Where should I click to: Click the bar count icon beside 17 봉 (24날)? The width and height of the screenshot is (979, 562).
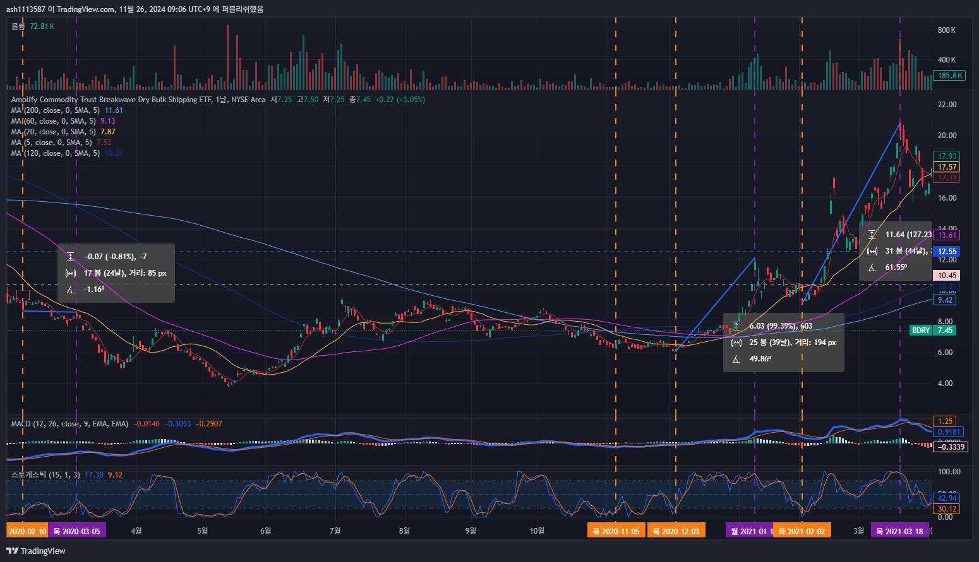[71, 273]
